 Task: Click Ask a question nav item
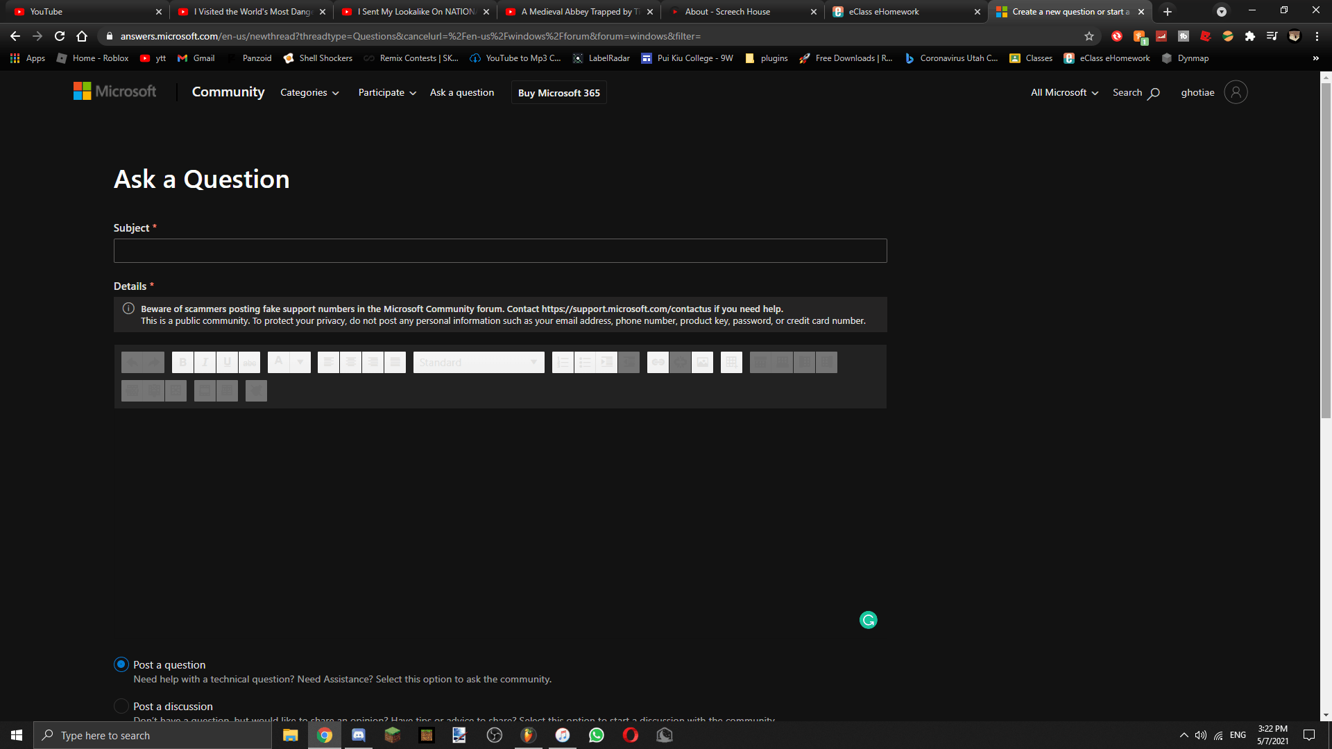[x=462, y=92]
